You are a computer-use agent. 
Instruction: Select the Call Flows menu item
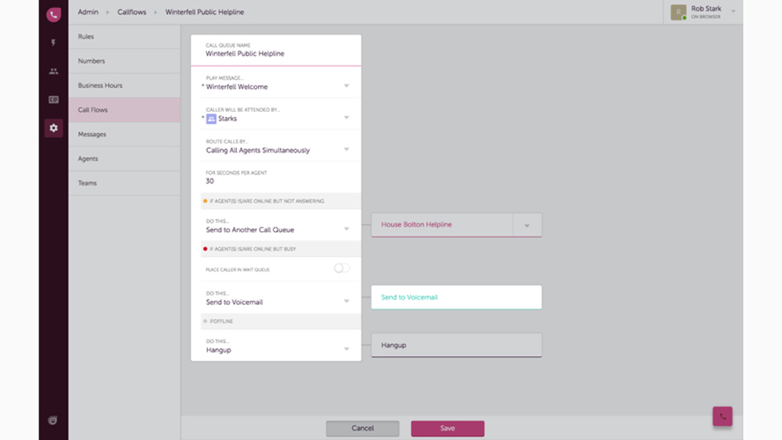click(x=124, y=110)
